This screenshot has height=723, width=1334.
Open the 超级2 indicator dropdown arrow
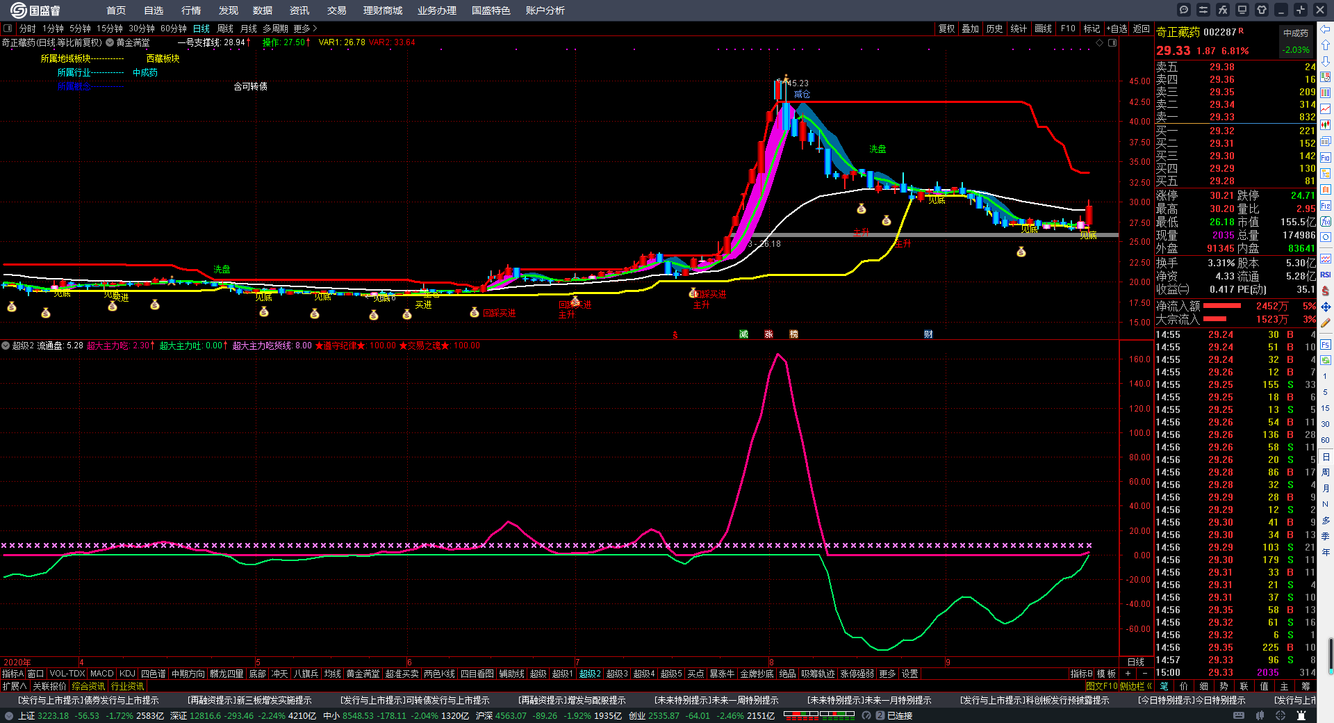click(x=6, y=346)
